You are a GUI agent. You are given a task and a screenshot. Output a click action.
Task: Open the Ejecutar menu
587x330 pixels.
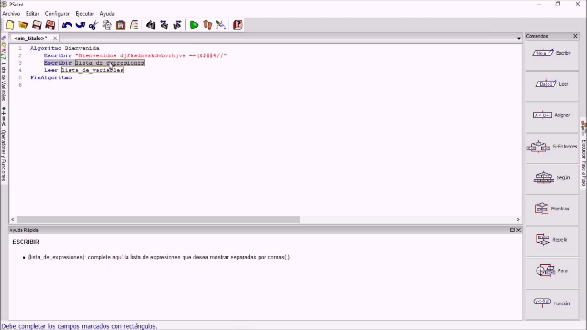pyautogui.click(x=84, y=14)
